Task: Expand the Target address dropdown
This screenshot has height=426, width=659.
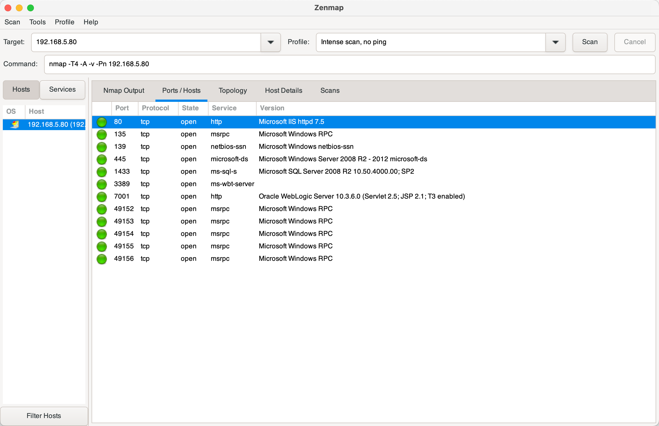Action: click(270, 42)
